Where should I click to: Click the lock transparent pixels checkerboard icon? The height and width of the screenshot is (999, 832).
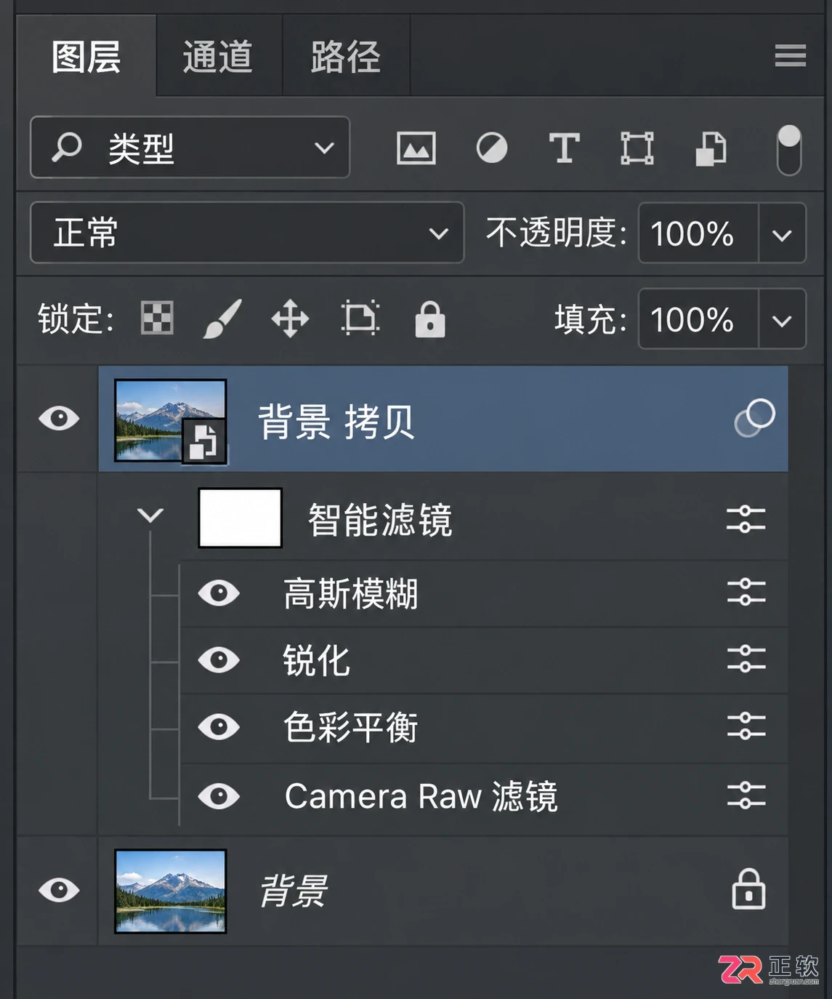[x=157, y=318]
